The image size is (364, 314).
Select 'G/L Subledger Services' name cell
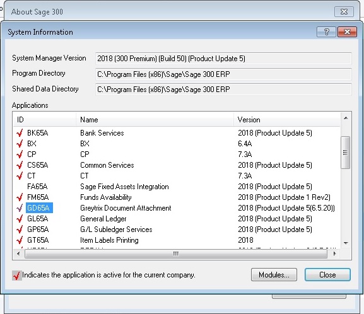click(116, 230)
